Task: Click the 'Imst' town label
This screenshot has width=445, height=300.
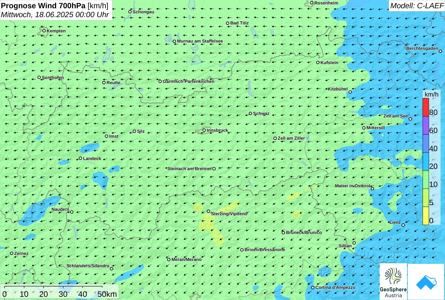Action: [114, 137]
